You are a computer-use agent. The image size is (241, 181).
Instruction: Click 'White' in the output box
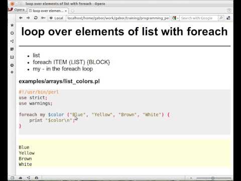click(26, 164)
